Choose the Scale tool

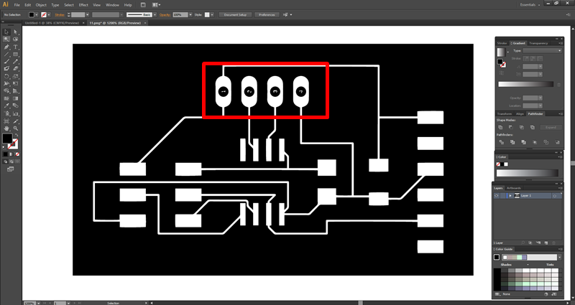click(x=16, y=77)
